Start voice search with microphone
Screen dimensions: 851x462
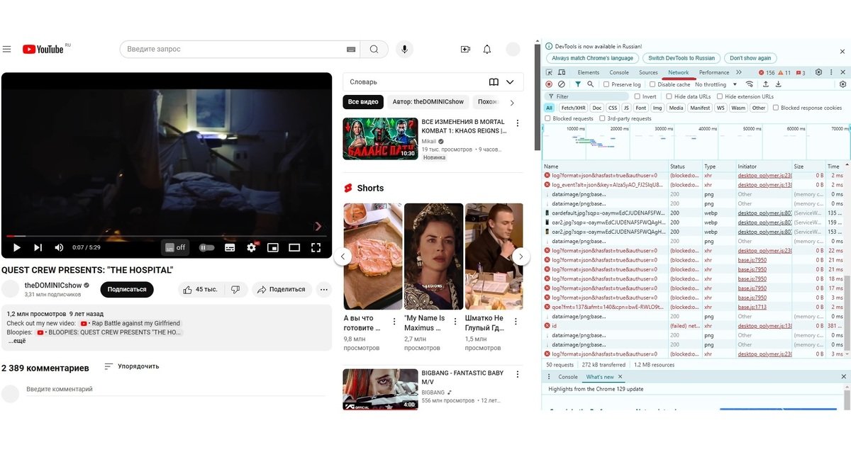[x=404, y=49]
